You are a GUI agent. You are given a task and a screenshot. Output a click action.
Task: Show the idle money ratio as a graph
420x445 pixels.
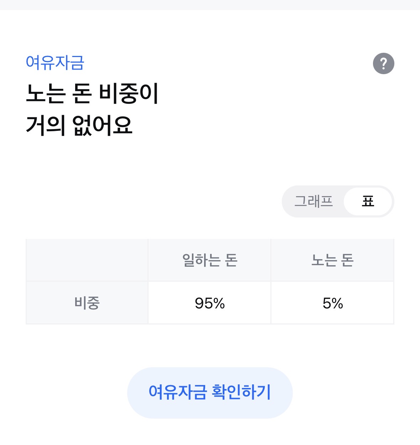(x=313, y=201)
